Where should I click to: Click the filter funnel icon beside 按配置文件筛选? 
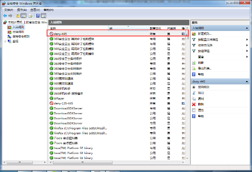[194, 40]
